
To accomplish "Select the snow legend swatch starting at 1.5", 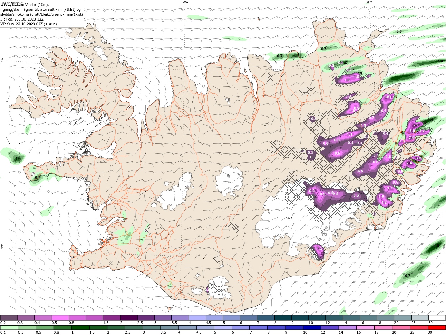I will [x=111, y=318].
